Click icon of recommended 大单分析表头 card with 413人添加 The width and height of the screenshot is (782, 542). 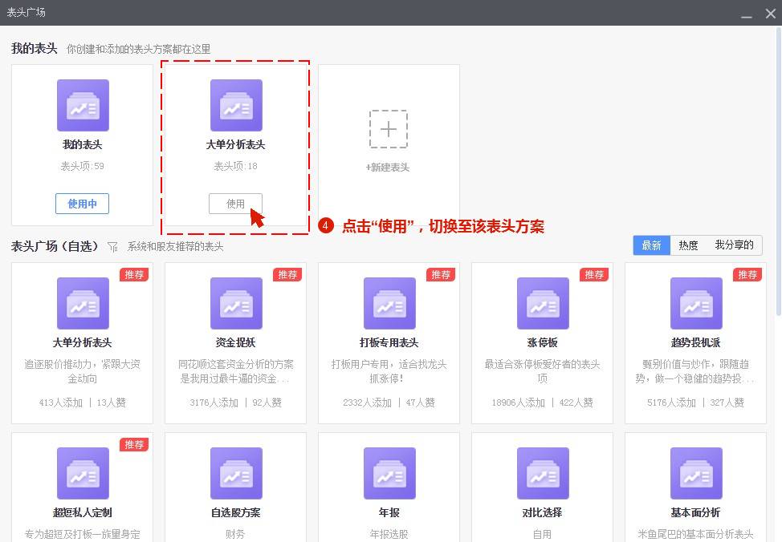click(x=83, y=303)
